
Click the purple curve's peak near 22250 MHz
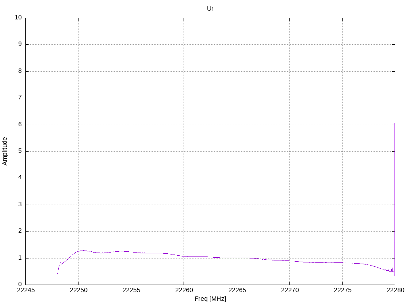pyautogui.click(x=83, y=251)
